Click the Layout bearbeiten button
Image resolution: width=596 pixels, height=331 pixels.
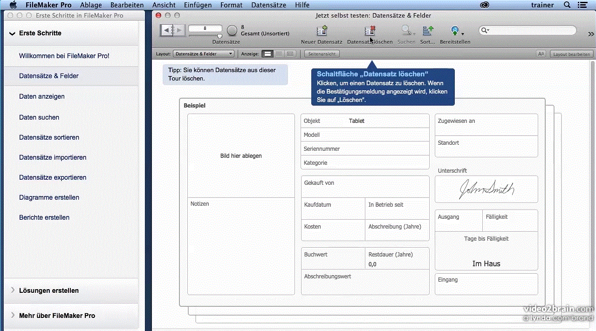[x=571, y=54]
